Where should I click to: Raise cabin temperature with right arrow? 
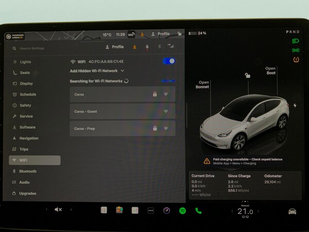pyautogui.click(x=258, y=211)
